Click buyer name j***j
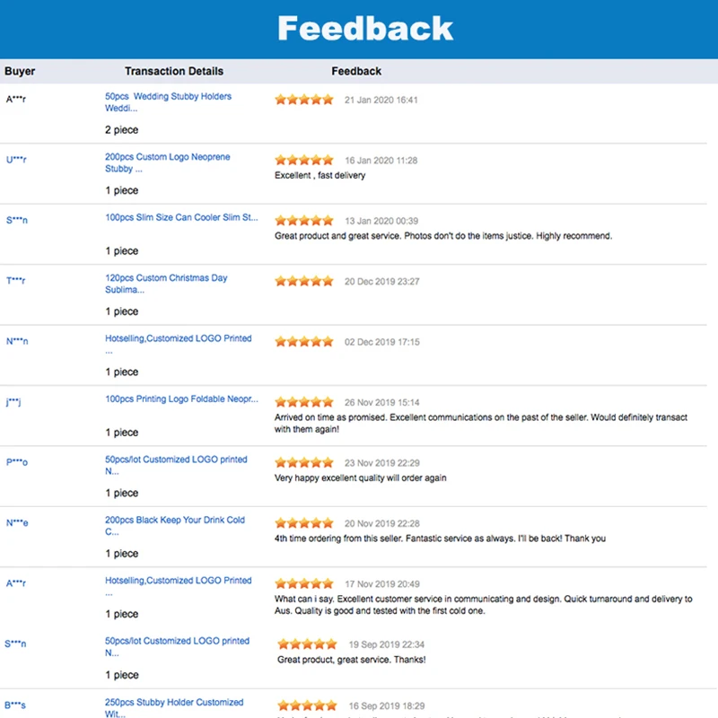 click(x=13, y=402)
